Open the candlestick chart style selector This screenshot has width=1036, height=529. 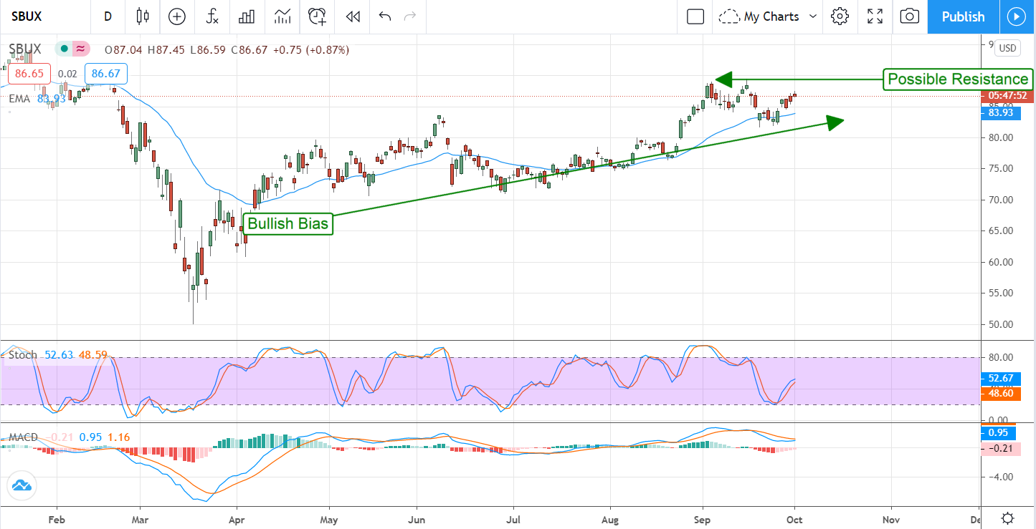click(x=142, y=16)
